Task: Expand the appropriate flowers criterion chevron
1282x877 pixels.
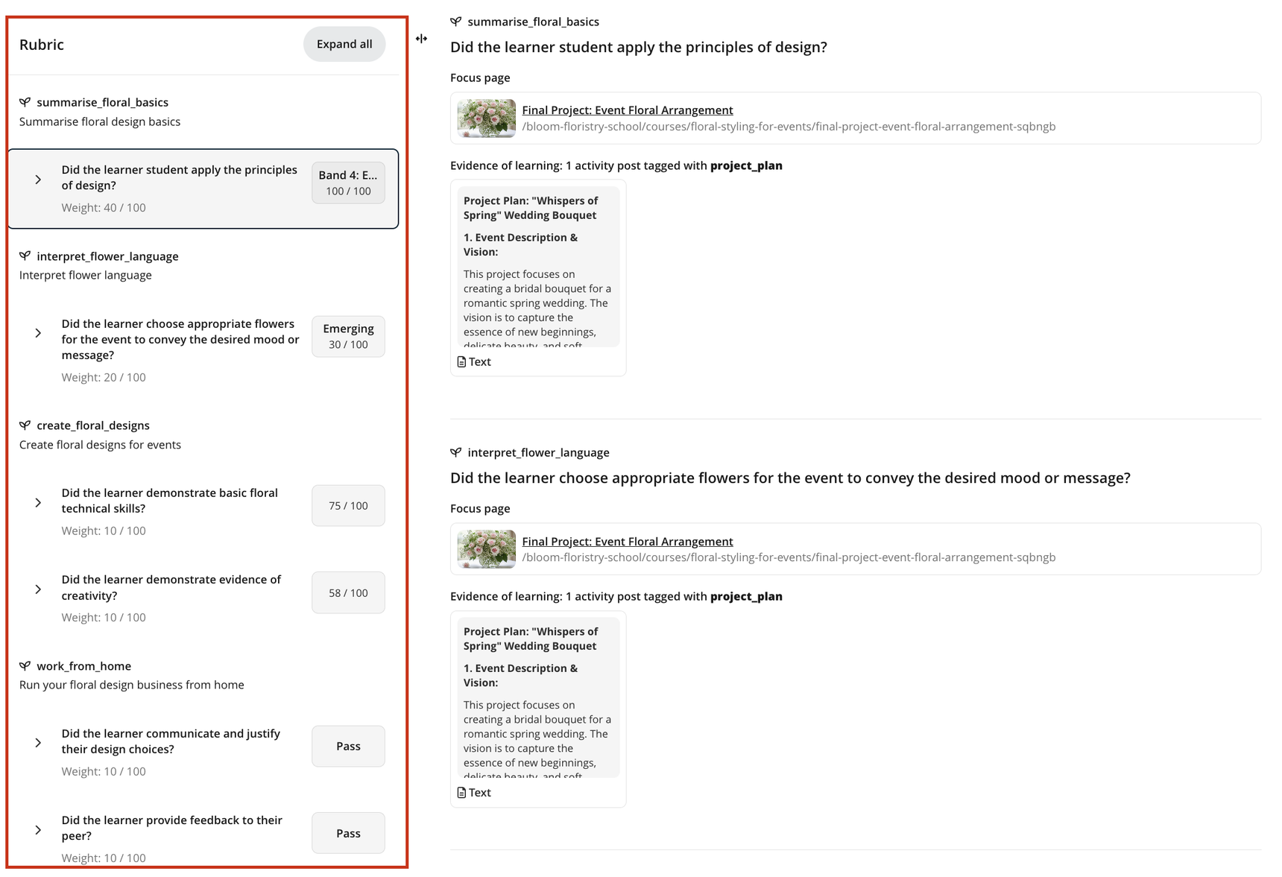Action: tap(38, 333)
